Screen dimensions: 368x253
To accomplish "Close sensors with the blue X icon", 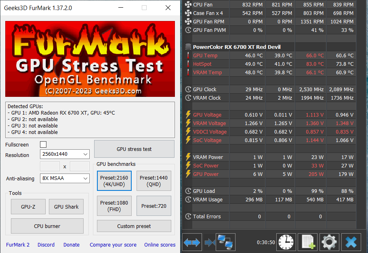I will [351, 242].
